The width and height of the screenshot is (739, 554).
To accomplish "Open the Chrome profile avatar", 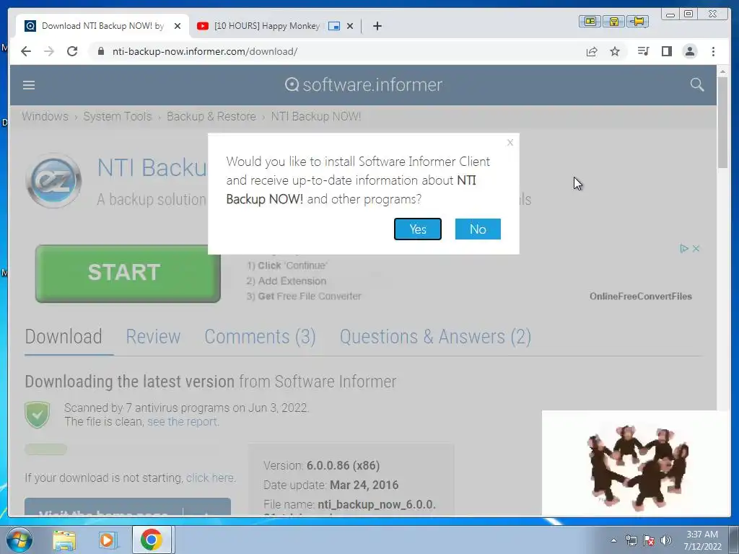I will coord(690,51).
